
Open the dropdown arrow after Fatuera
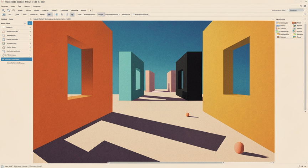90,10
